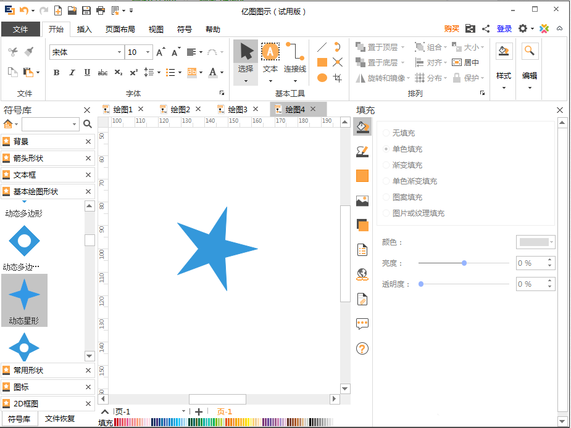571x428 pixels.
Task: Click the 居中 center alignment icon
Action: pyautogui.click(x=456, y=62)
